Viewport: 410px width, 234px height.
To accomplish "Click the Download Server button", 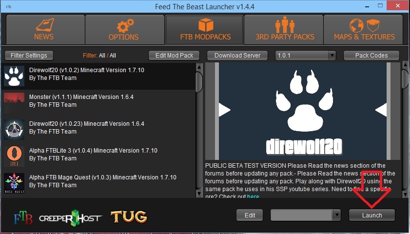I will (x=237, y=56).
